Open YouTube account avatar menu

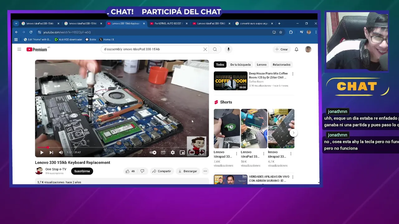308,49
